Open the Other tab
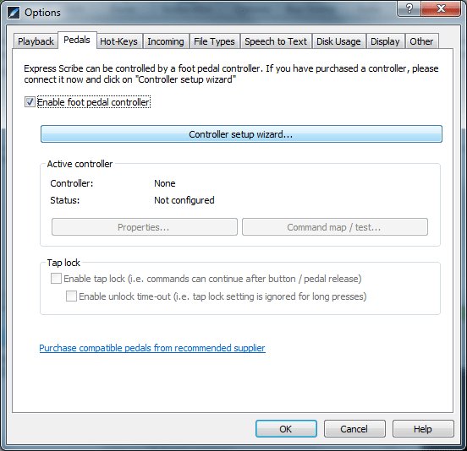The height and width of the screenshot is (451, 467). coord(421,41)
